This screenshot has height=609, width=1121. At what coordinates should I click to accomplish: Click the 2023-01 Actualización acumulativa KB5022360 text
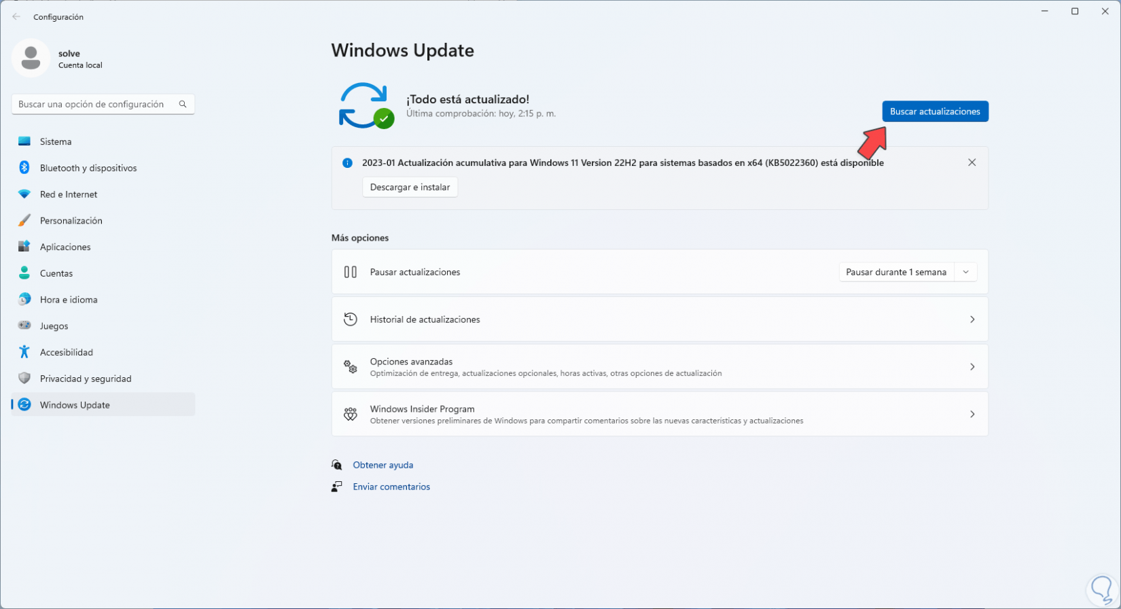623,163
